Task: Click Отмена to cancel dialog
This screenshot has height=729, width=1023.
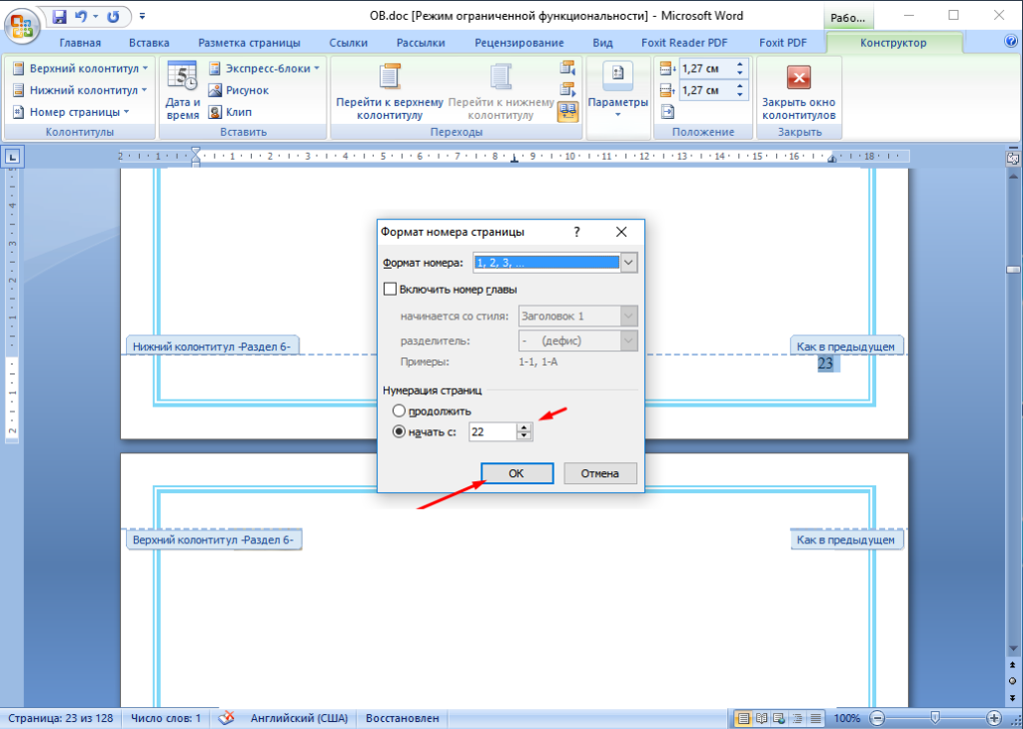Action: pos(600,473)
